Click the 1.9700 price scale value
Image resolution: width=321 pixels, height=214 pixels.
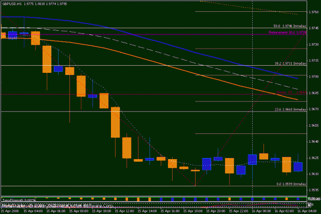[x=314, y=76]
